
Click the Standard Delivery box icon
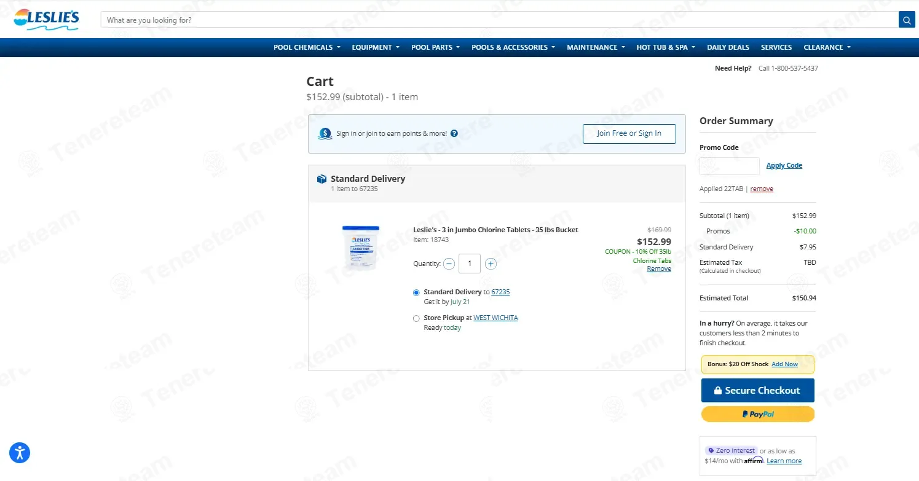click(x=321, y=179)
